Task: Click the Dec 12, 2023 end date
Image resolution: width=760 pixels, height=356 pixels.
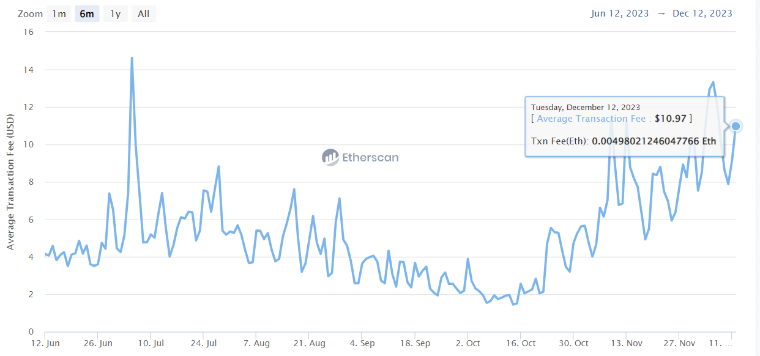Action: 702,13
